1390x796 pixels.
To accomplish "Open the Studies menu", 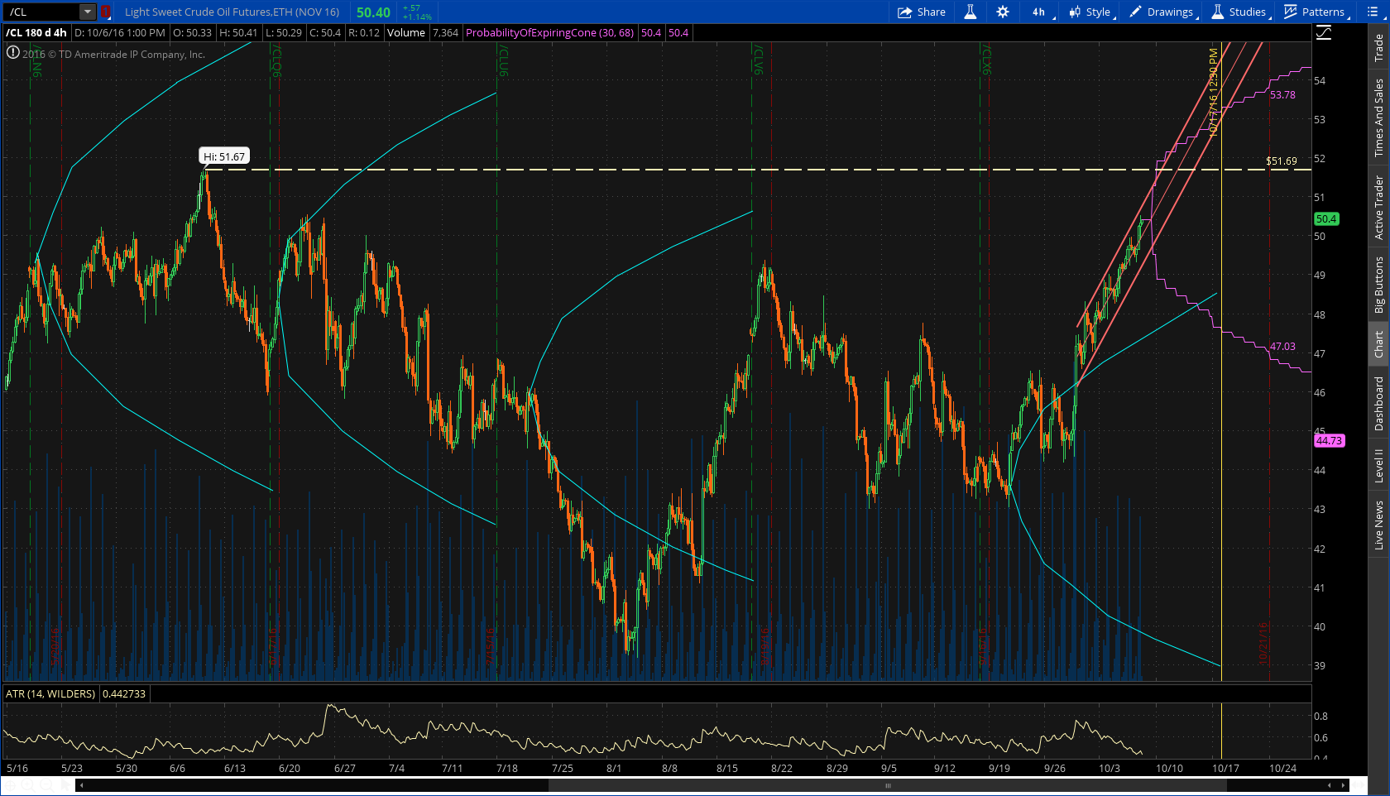I will (x=1240, y=12).
